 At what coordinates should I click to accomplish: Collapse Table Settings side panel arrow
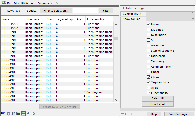[x=123, y=8]
